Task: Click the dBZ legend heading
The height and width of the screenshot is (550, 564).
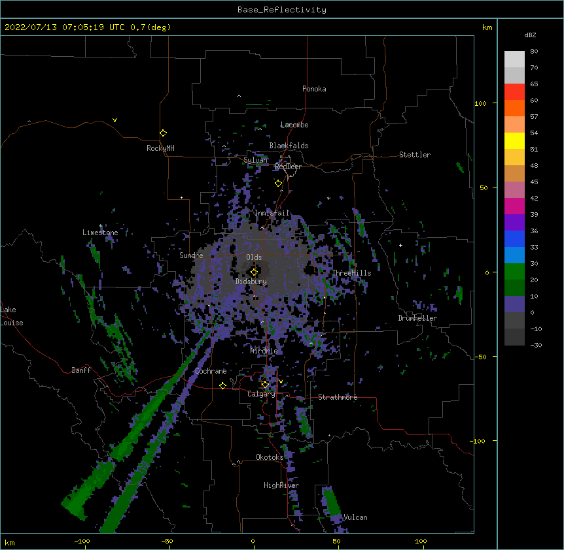Action: pos(530,35)
